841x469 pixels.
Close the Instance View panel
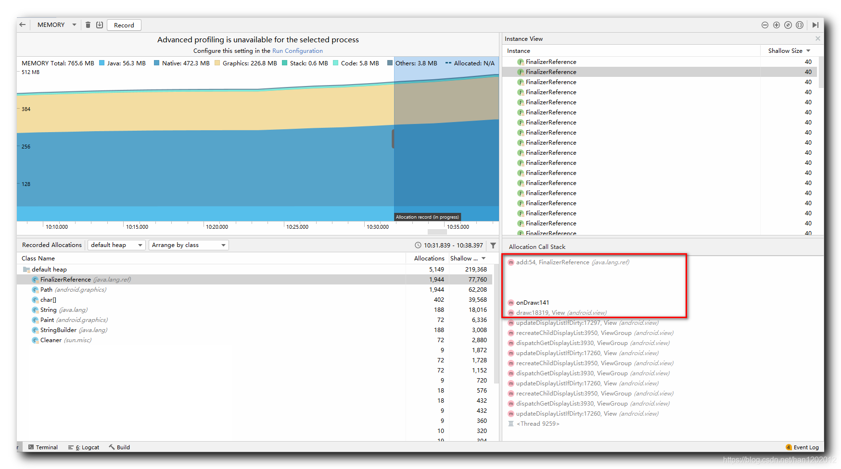[x=818, y=38]
